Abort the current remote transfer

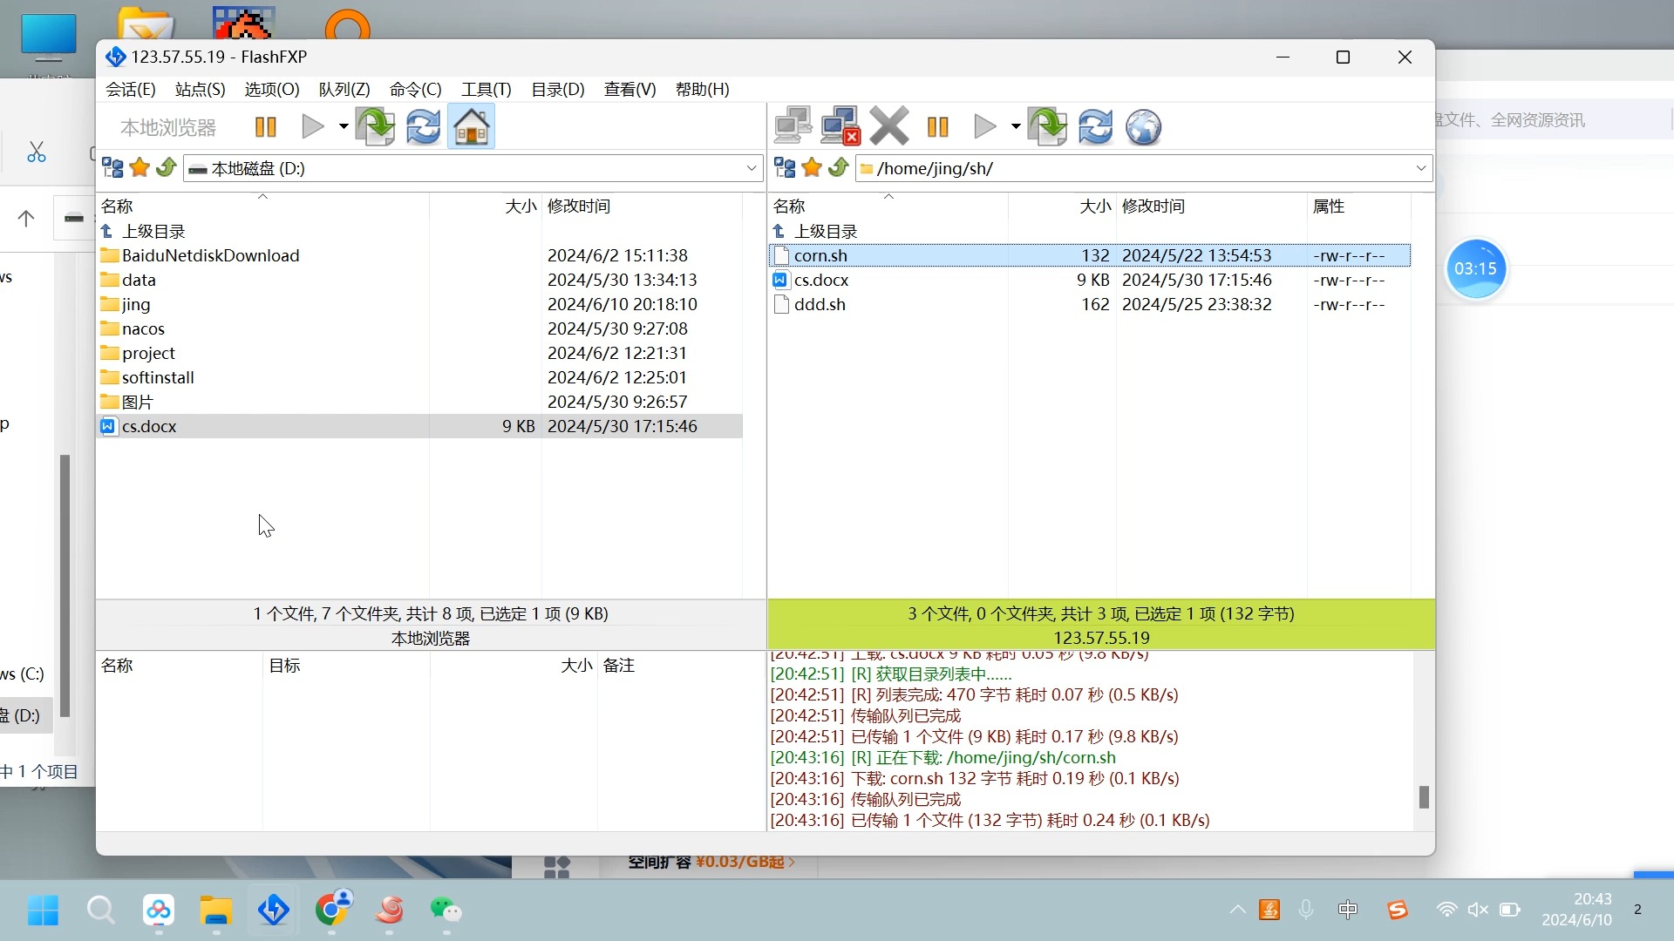[x=888, y=125]
